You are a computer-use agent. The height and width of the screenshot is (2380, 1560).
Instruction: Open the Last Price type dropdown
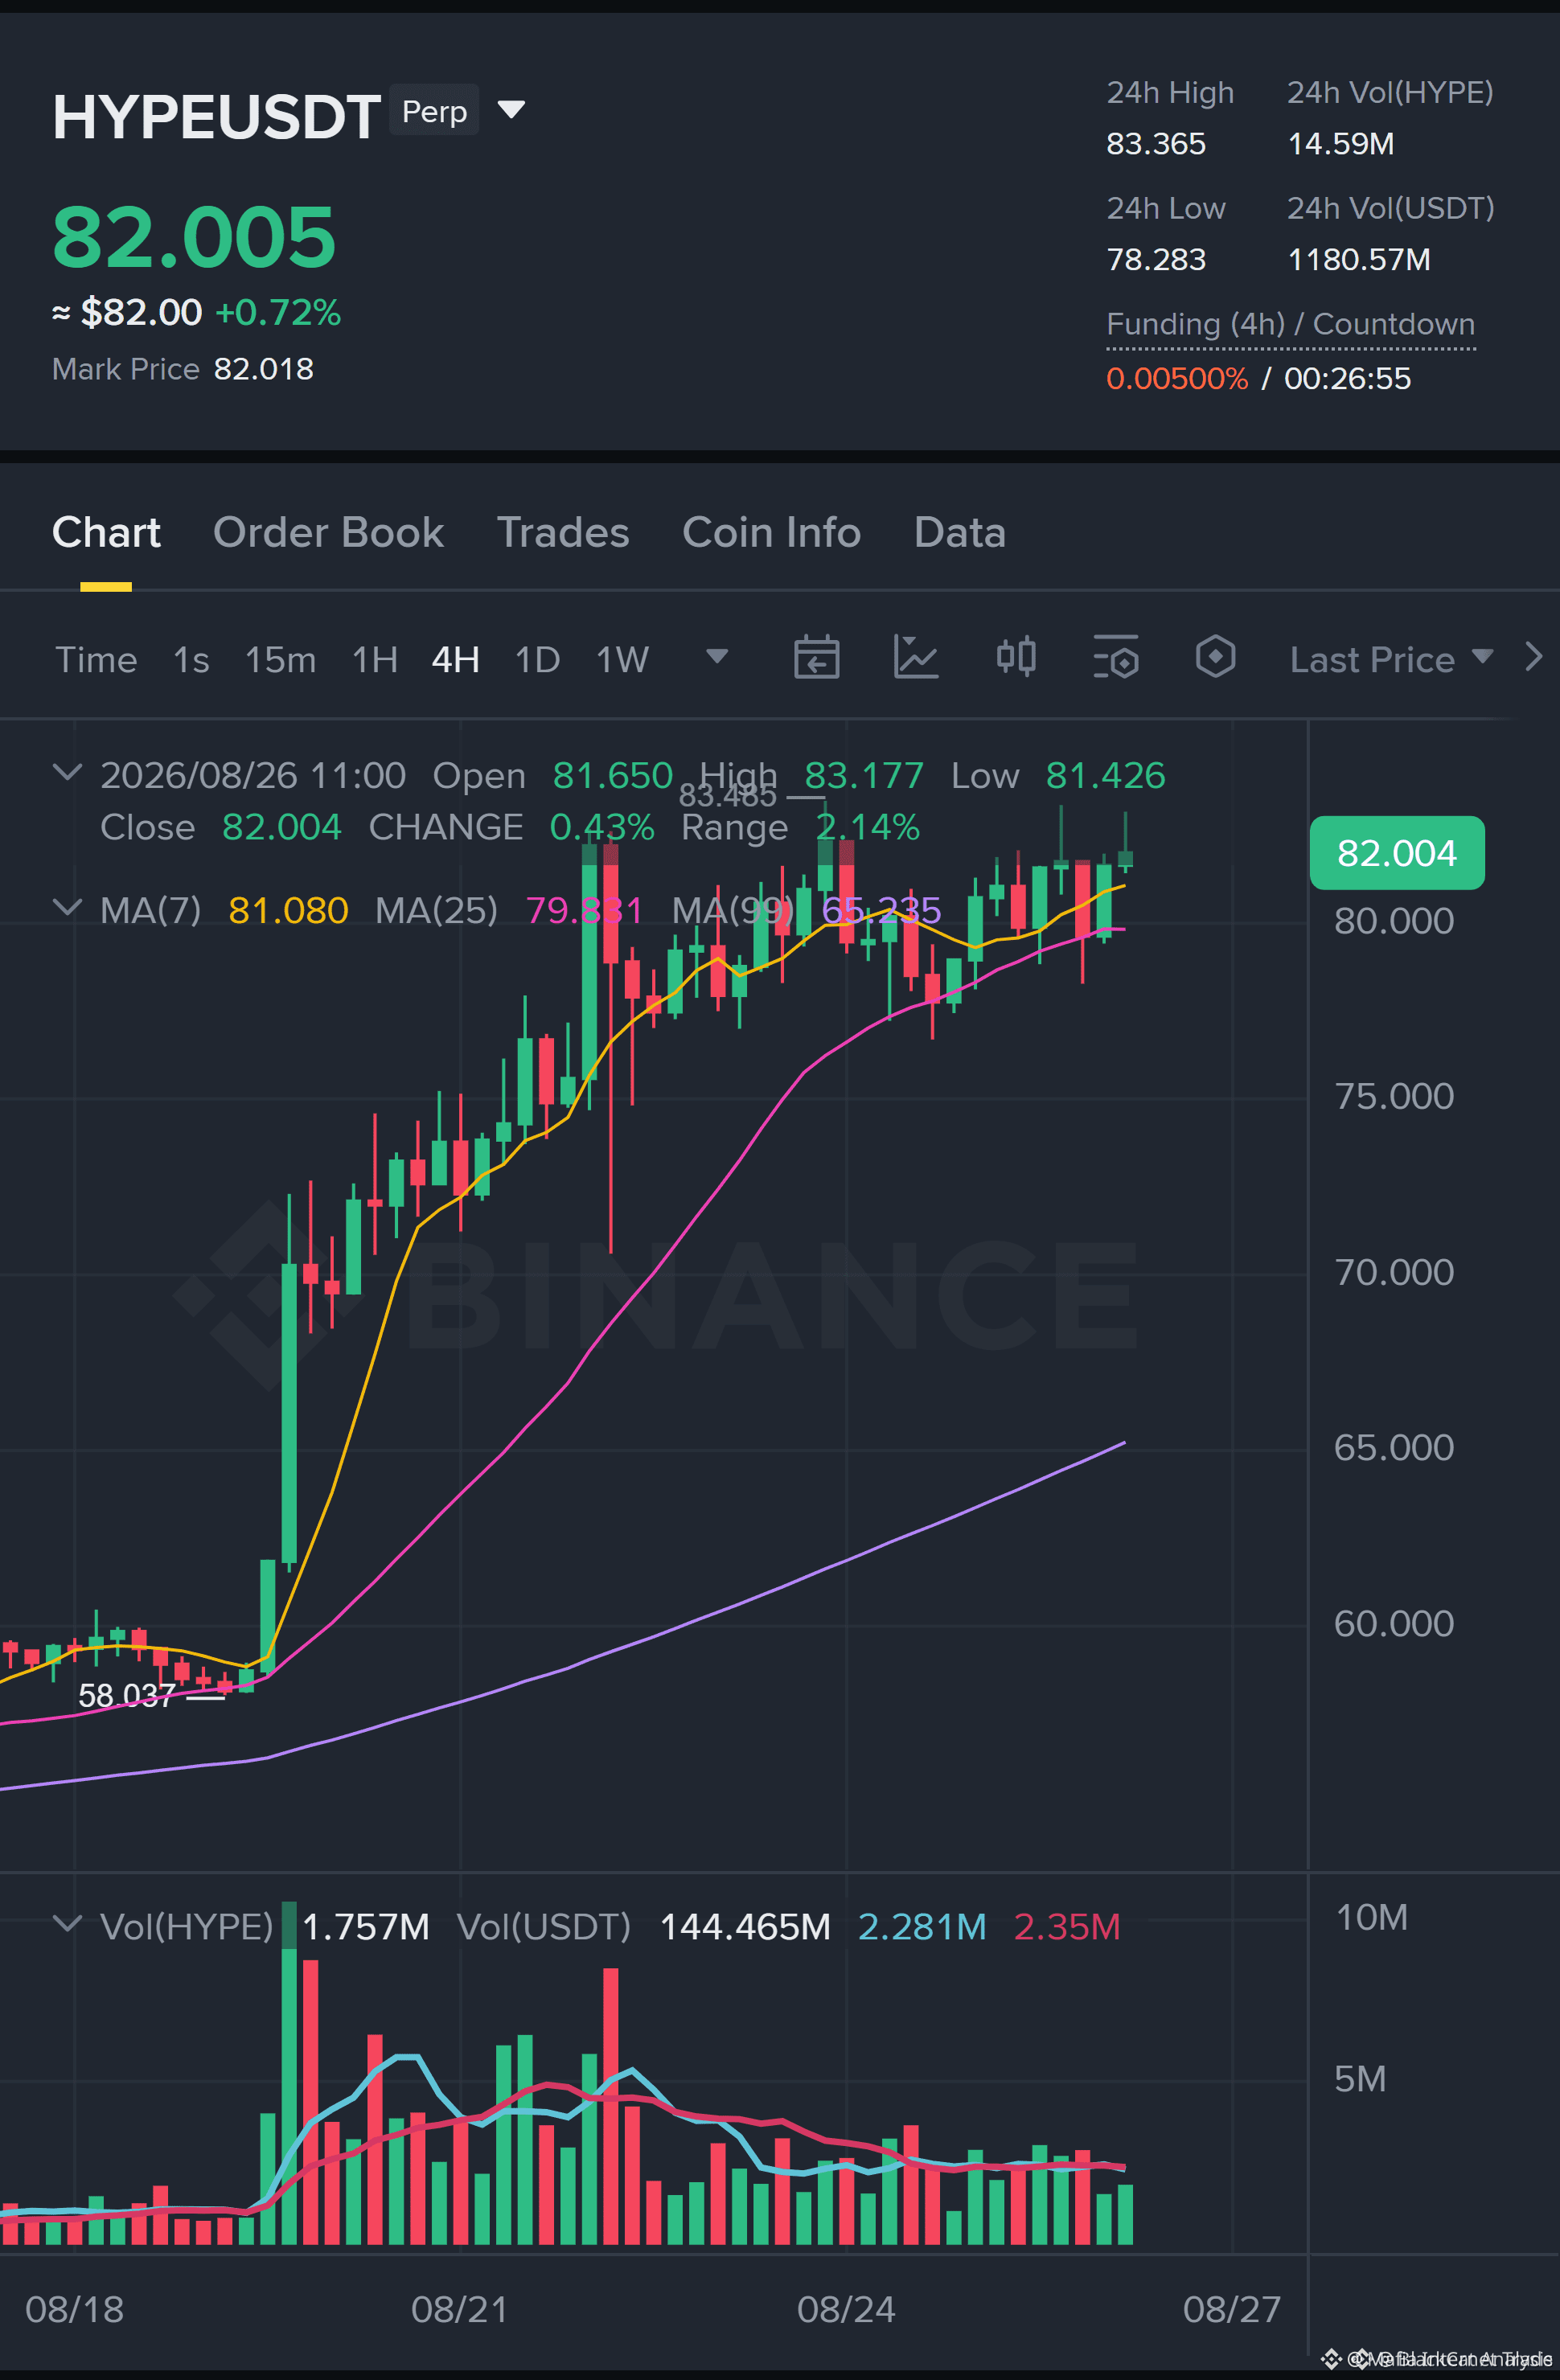click(1391, 659)
